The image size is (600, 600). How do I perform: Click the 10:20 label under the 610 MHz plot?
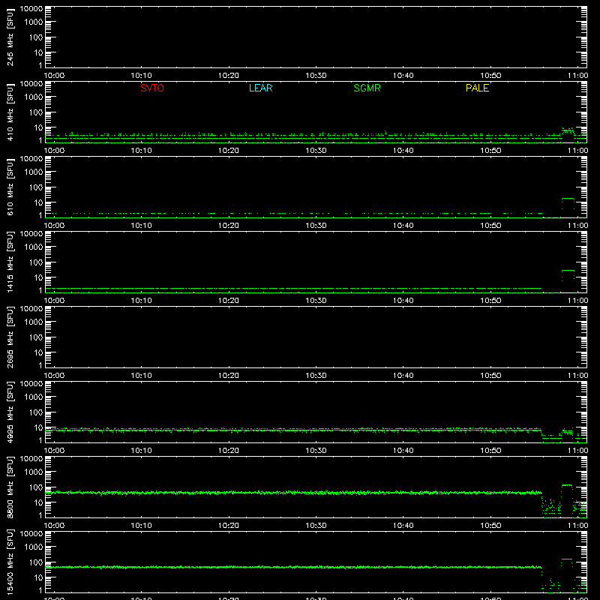(x=229, y=226)
